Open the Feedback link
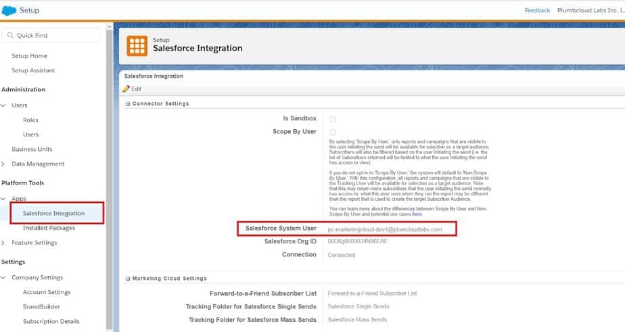This screenshot has width=625, height=332. point(537,10)
